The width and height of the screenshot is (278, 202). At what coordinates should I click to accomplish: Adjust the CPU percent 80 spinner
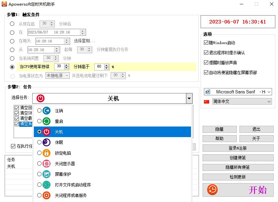pos(107,67)
